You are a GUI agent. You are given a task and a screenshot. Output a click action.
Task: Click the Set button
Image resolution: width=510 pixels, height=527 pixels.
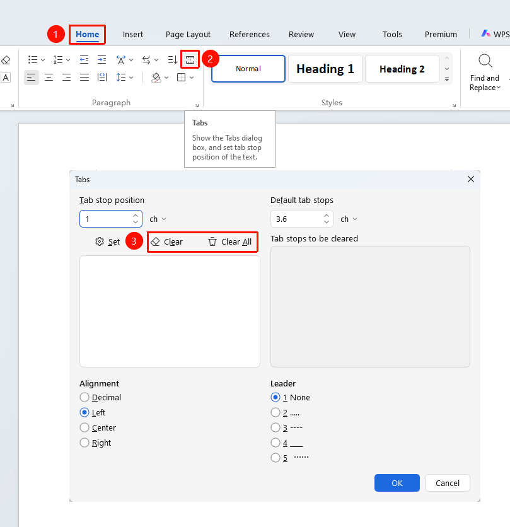tap(108, 241)
